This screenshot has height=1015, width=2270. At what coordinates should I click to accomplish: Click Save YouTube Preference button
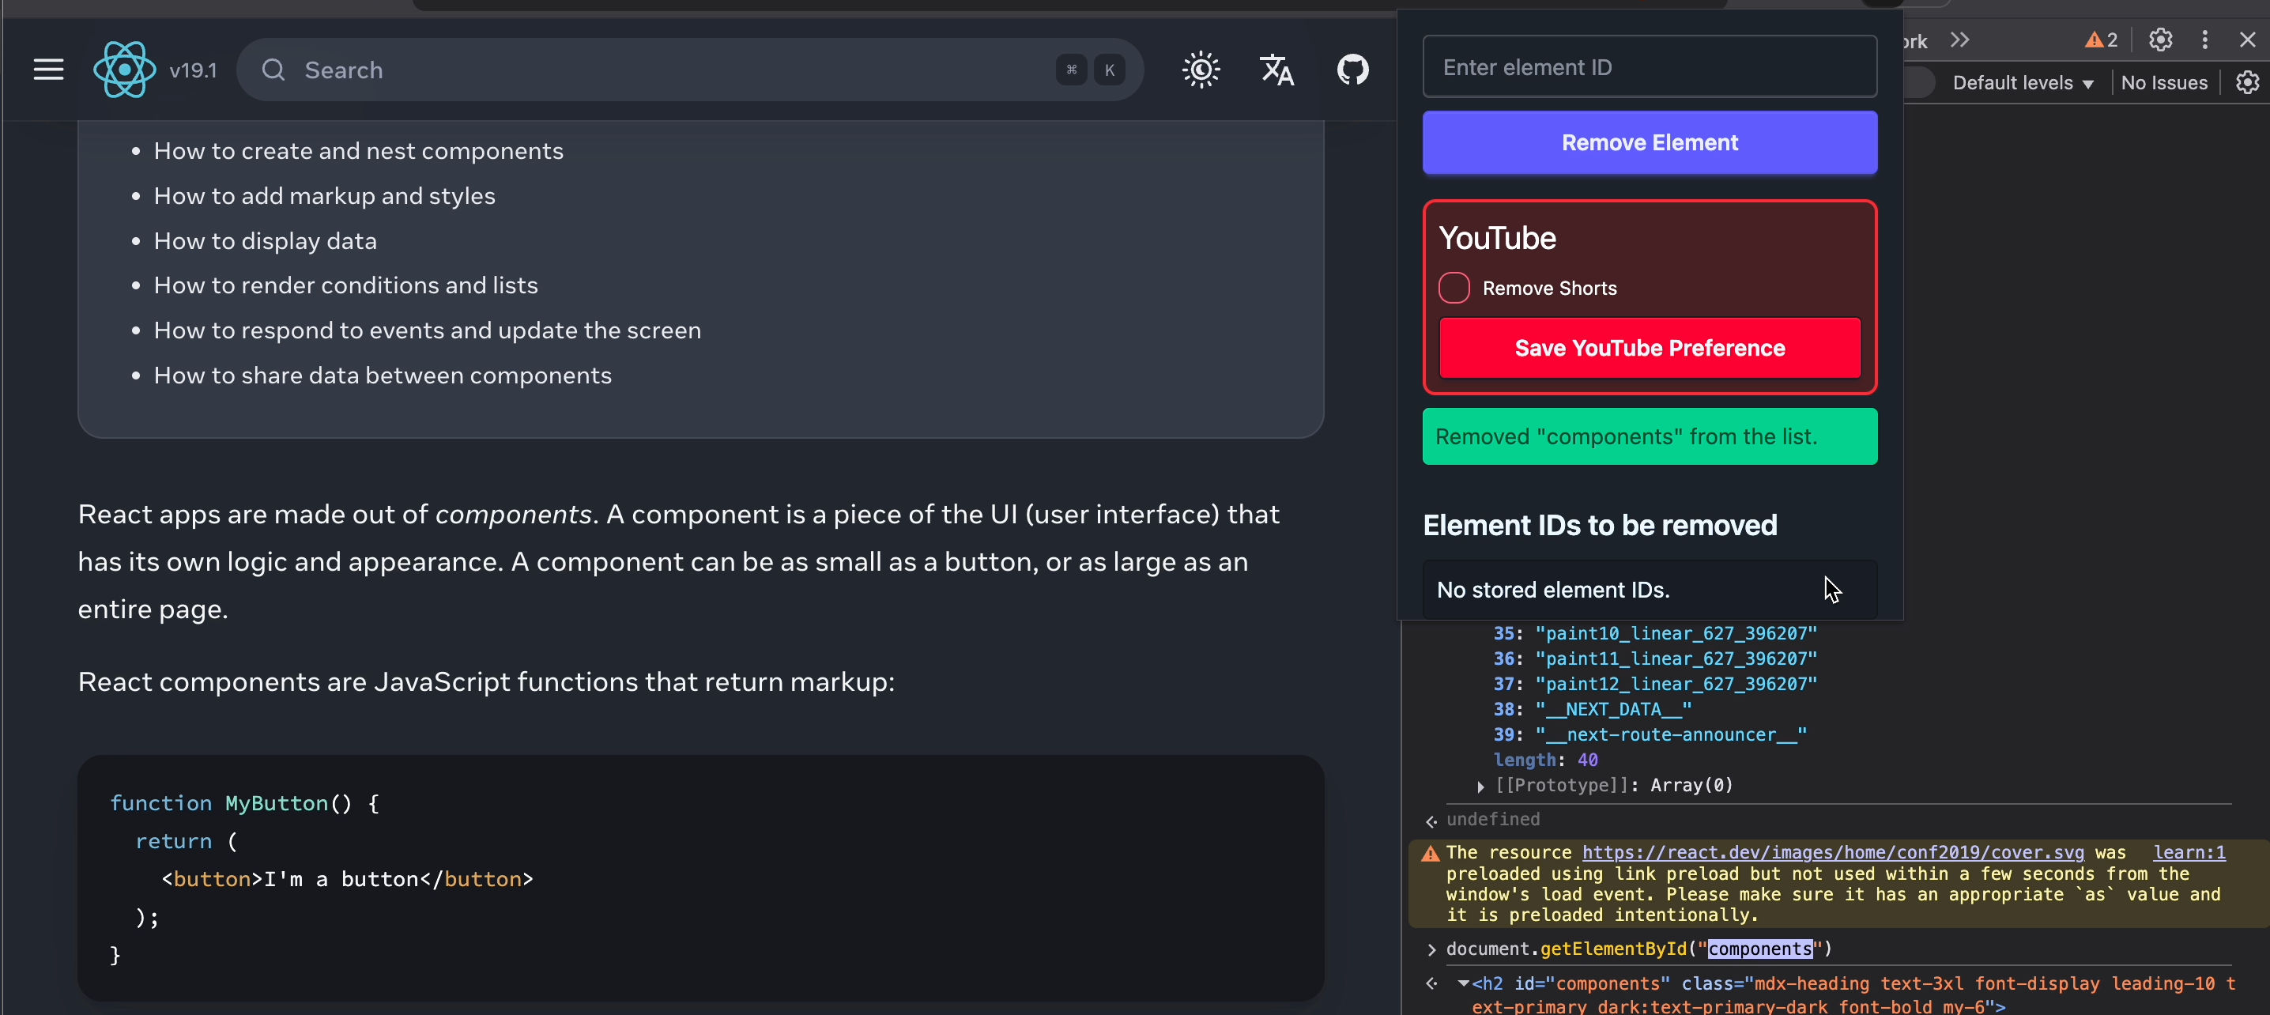pyautogui.click(x=1649, y=348)
